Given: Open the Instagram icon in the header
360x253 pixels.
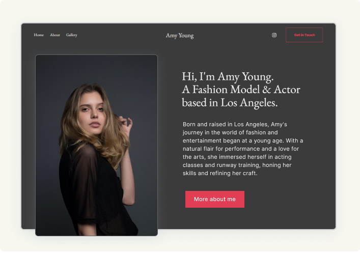Looking at the screenshot, I should pos(274,35).
